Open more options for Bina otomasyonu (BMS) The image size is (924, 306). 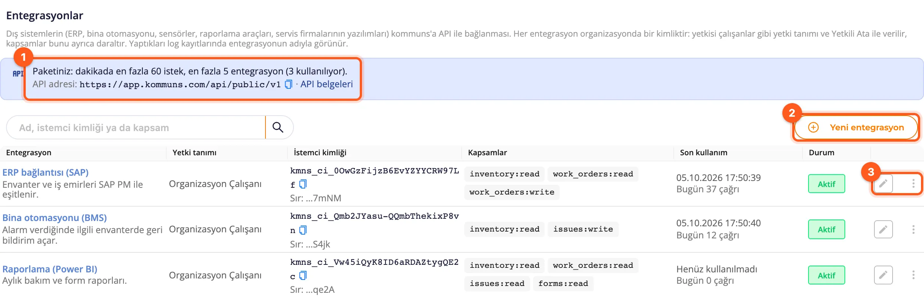click(x=913, y=229)
